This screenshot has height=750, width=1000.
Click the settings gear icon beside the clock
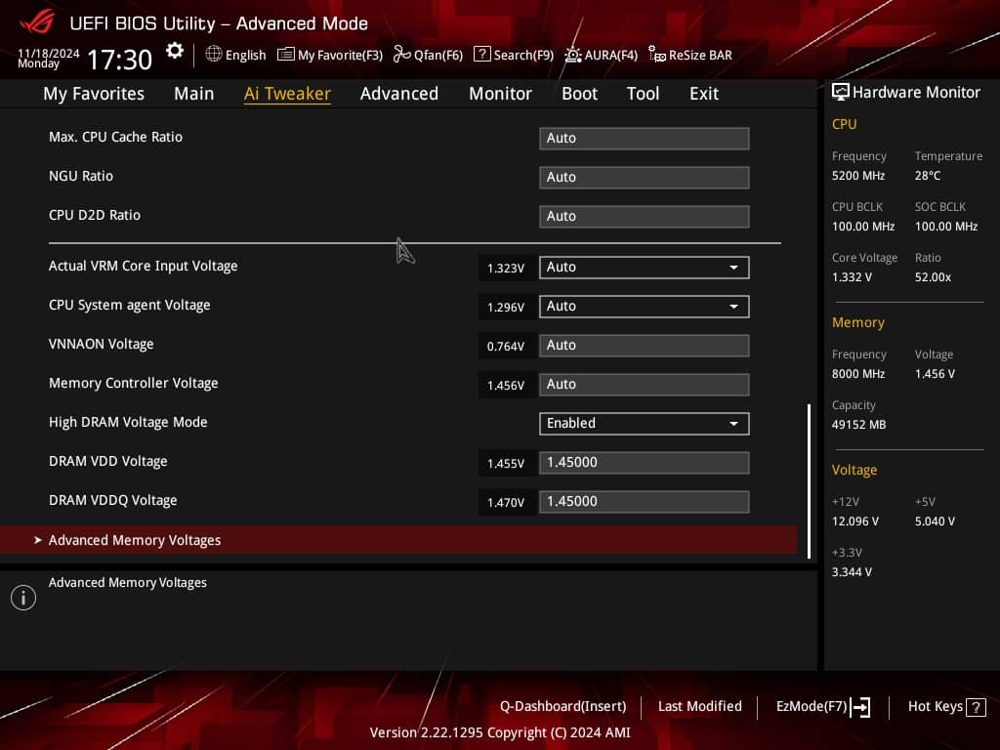click(x=175, y=51)
